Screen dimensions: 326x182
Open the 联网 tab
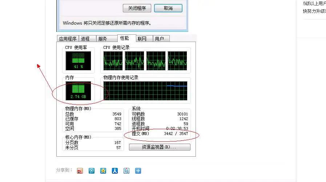142,39
